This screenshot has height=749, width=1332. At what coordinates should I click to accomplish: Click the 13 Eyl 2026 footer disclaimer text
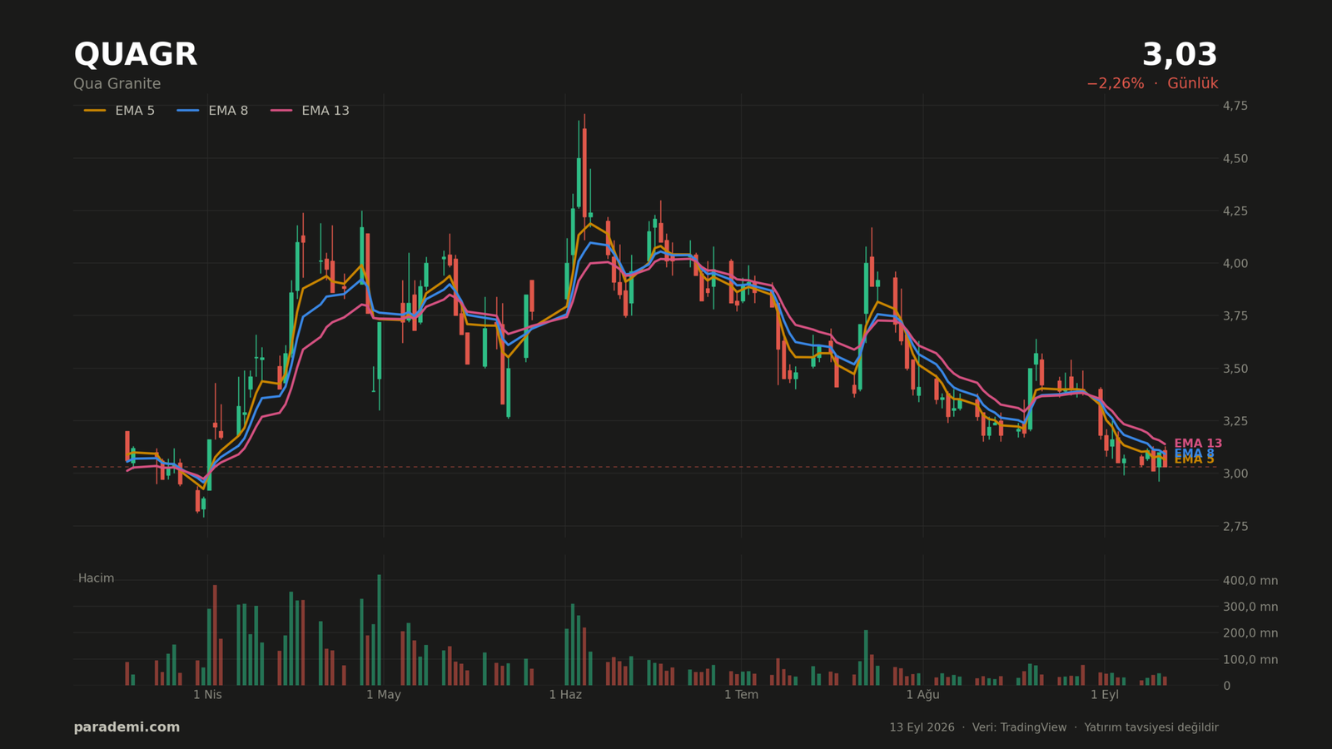pos(1054,727)
